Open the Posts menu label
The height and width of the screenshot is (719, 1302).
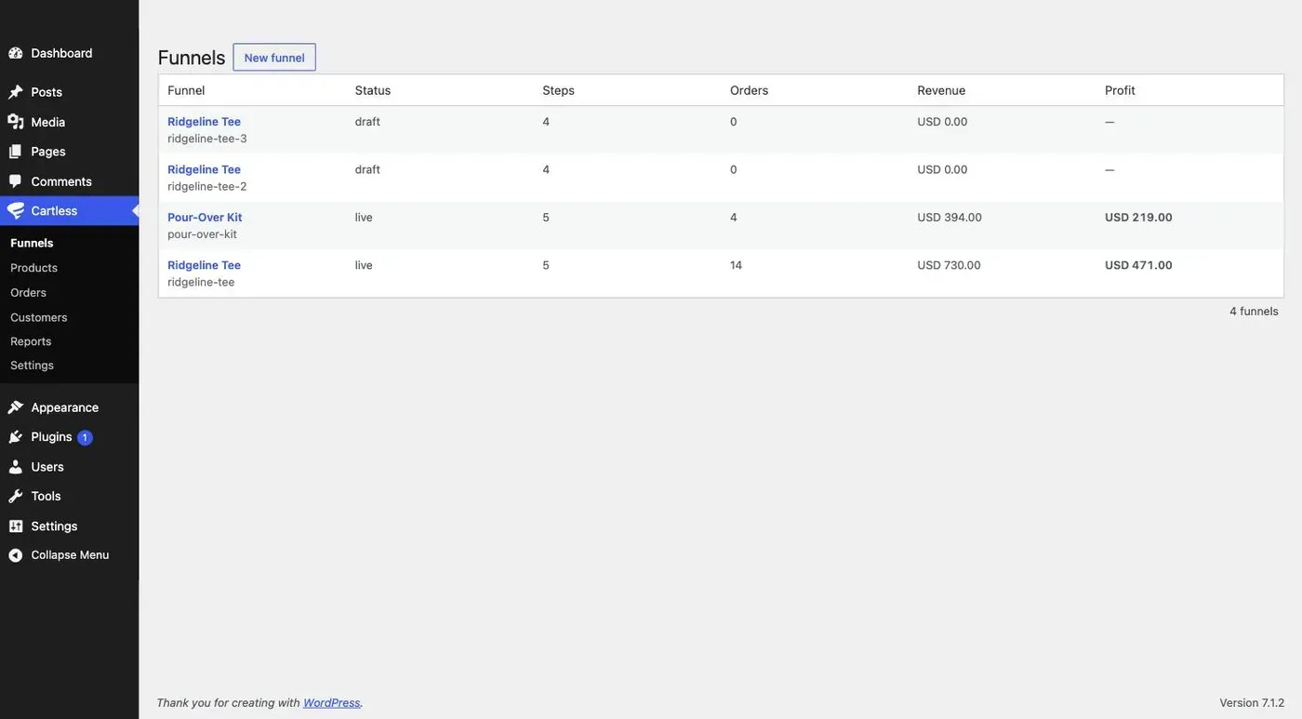pos(46,92)
